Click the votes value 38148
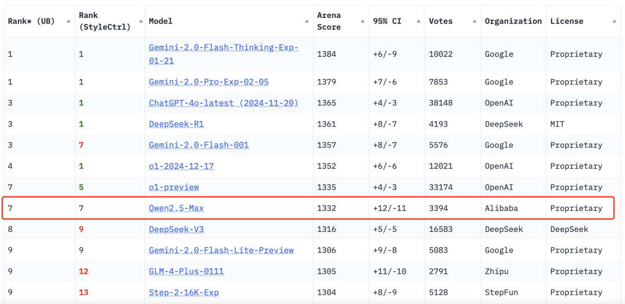This screenshot has width=625, height=304. pyautogui.click(x=441, y=103)
